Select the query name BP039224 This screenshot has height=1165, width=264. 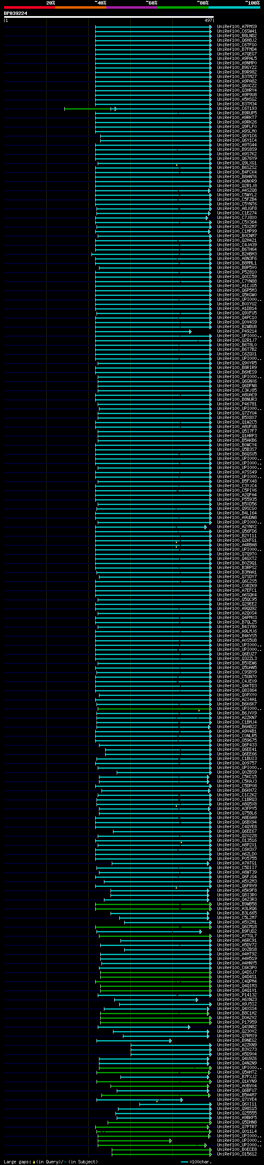[x=15, y=14]
